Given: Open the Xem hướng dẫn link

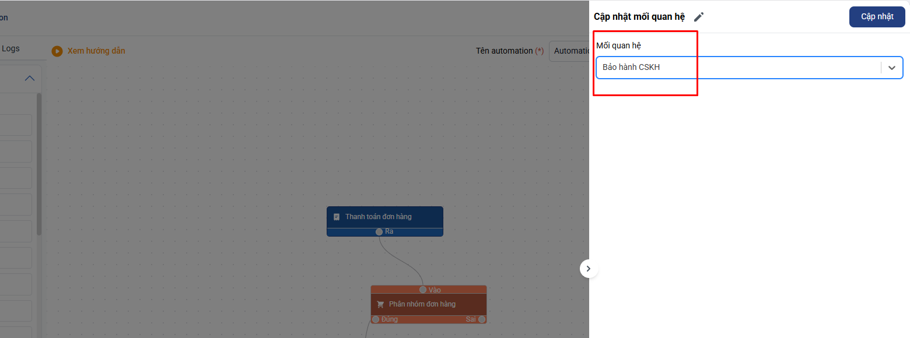Looking at the screenshot, I should coord(96,51).
